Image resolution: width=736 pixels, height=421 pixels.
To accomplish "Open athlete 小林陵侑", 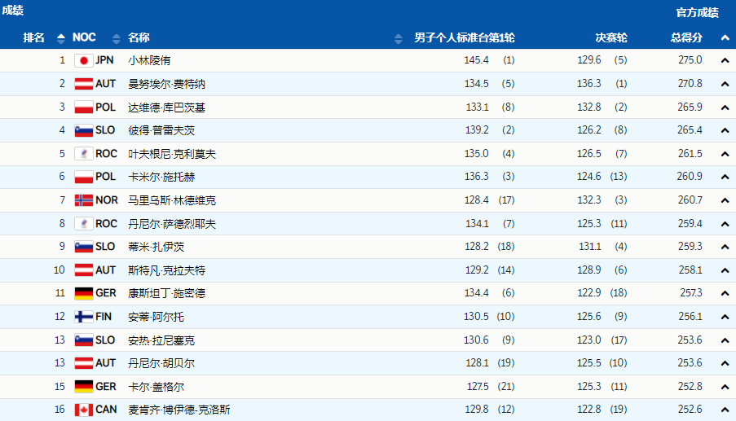I will (x=149, y=60).
